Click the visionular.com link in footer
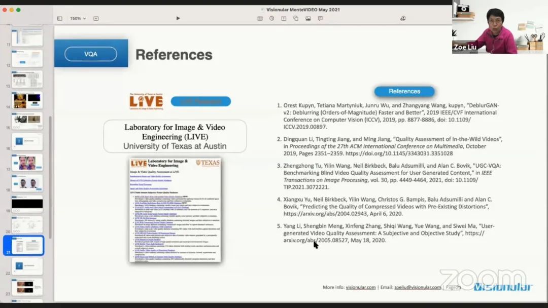548x308 pixels. pyautogui.click(x=361, y=287)
